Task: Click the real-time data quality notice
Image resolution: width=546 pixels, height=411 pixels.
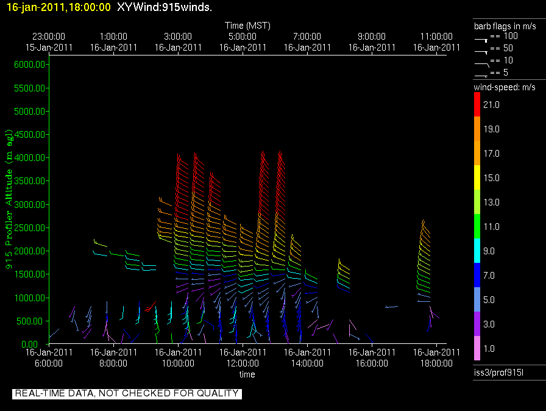Action: pyautogui.click(x=127, y=393)
